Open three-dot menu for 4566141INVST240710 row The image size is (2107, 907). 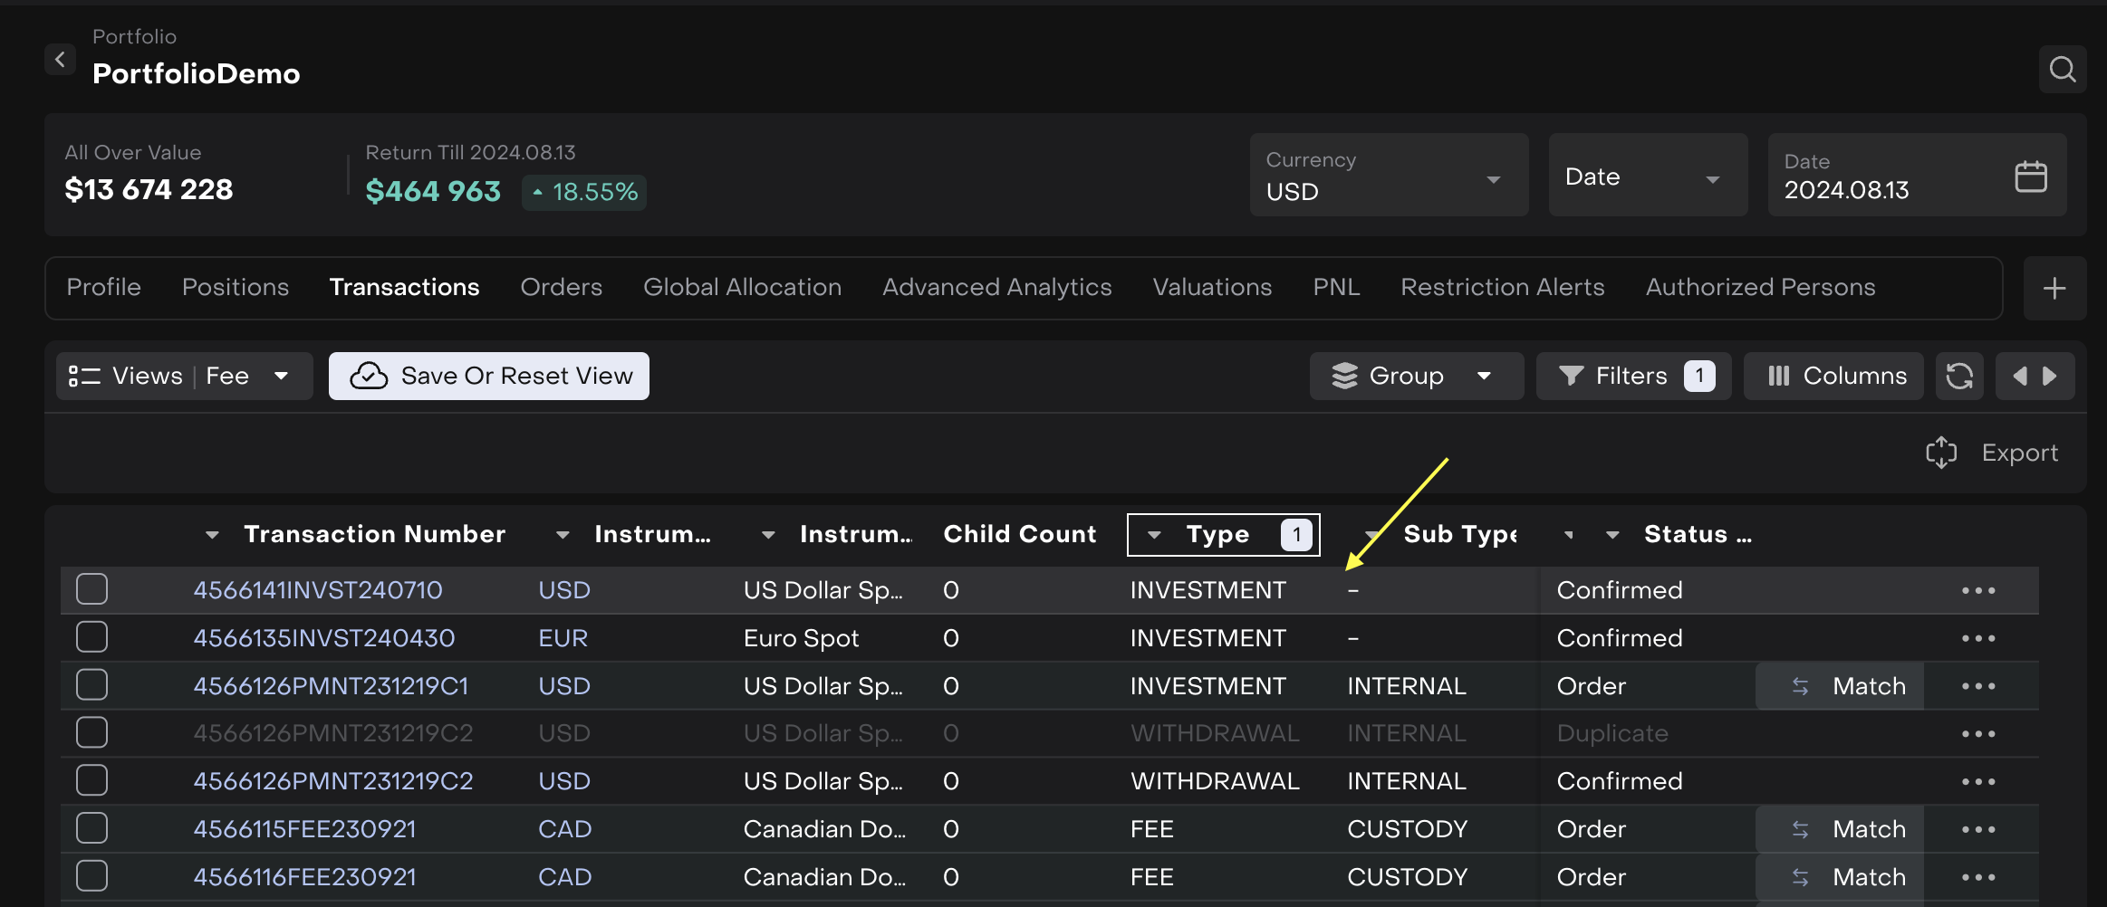point(1977,591)
